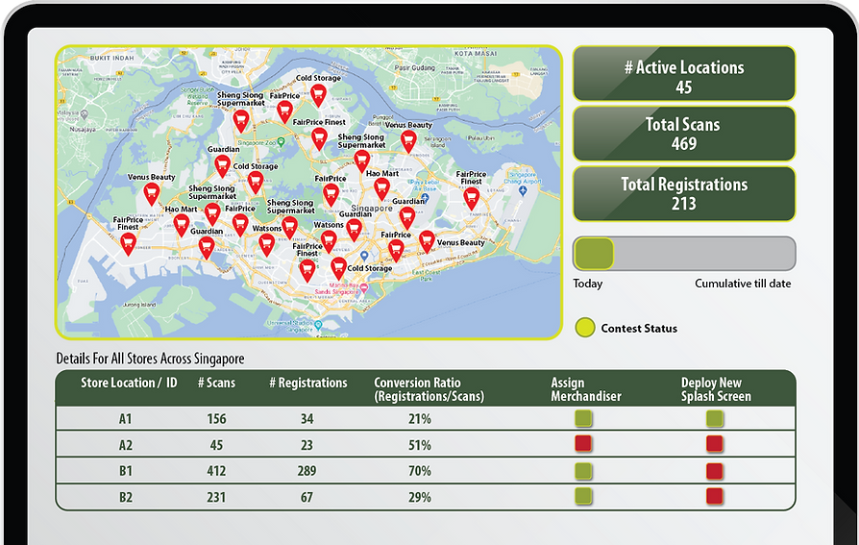Click the Guardian pin right of Singapore label
This screenshot has width=859, height=545.
pyautogui.click(x=407, y=218)
